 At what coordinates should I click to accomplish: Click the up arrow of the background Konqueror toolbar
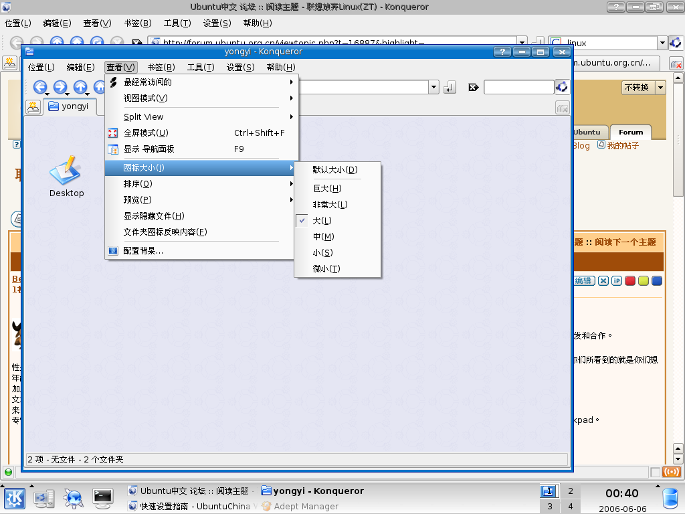[x=57, y=42]
